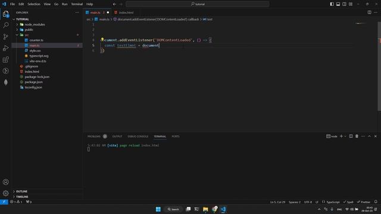Open editor More Actions ellipsis
Screen dimensions: 381x214
(376, 12)
